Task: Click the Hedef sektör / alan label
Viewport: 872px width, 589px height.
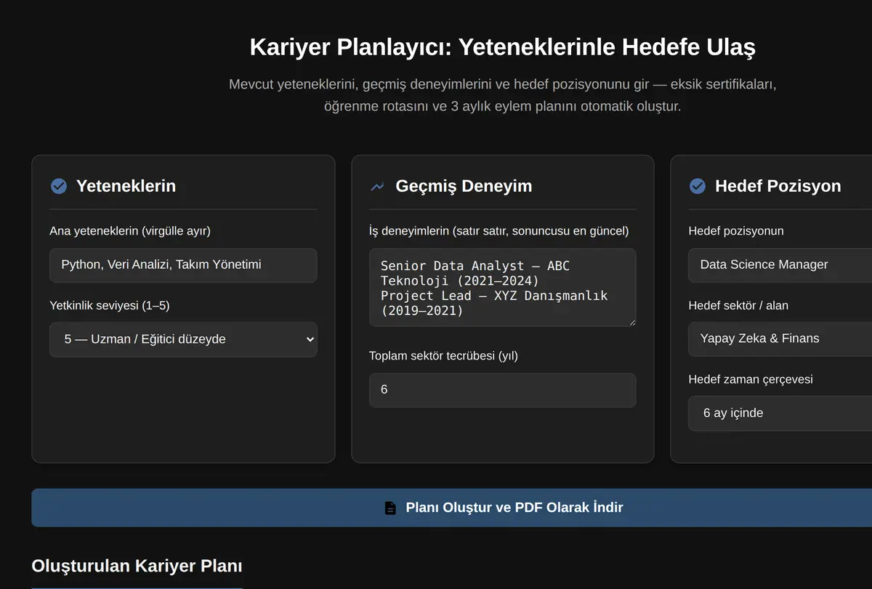Action: (738, 306)
